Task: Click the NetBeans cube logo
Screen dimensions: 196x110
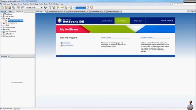Action: point(59,20)
